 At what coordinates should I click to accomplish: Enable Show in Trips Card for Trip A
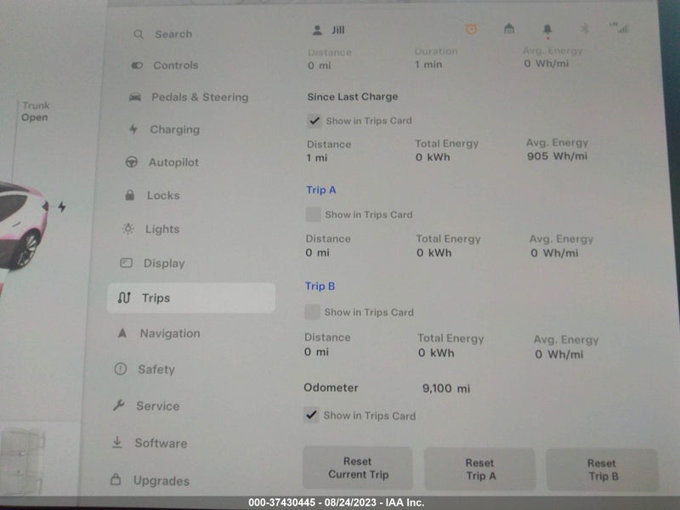(x=313, y=214)
